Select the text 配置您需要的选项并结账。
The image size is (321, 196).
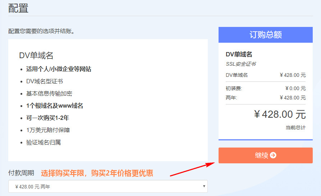tap(41, 31)
